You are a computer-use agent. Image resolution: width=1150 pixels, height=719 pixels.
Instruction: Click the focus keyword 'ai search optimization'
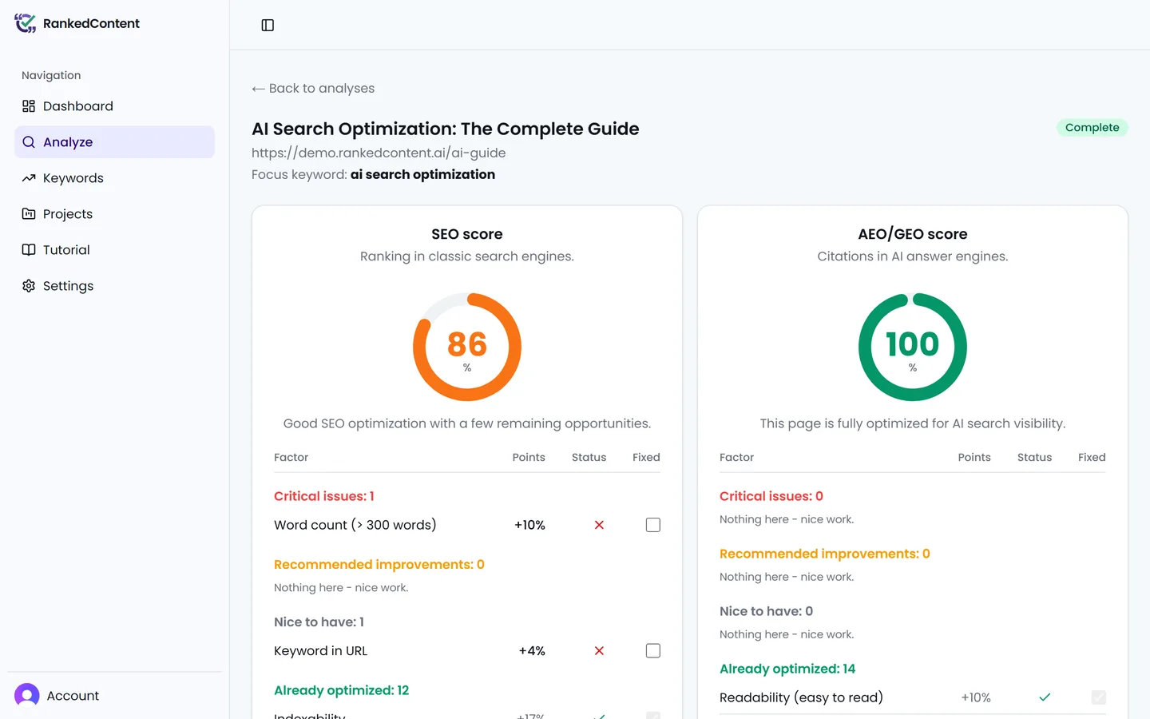pyautogui.click(x=422, y=174)
